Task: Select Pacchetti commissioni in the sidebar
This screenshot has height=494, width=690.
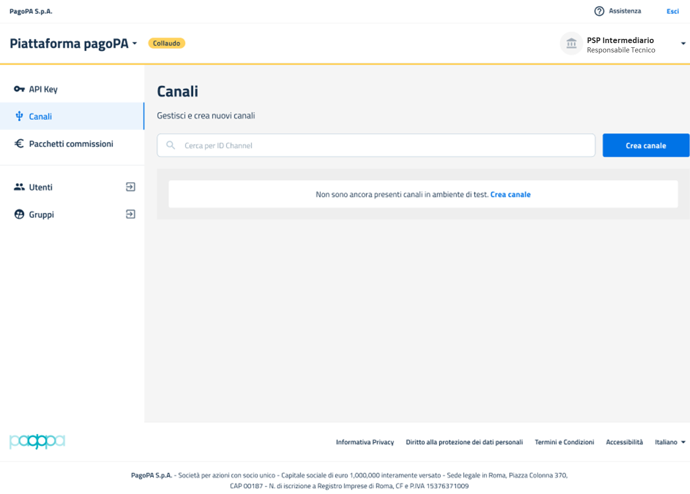Action: 71,144
